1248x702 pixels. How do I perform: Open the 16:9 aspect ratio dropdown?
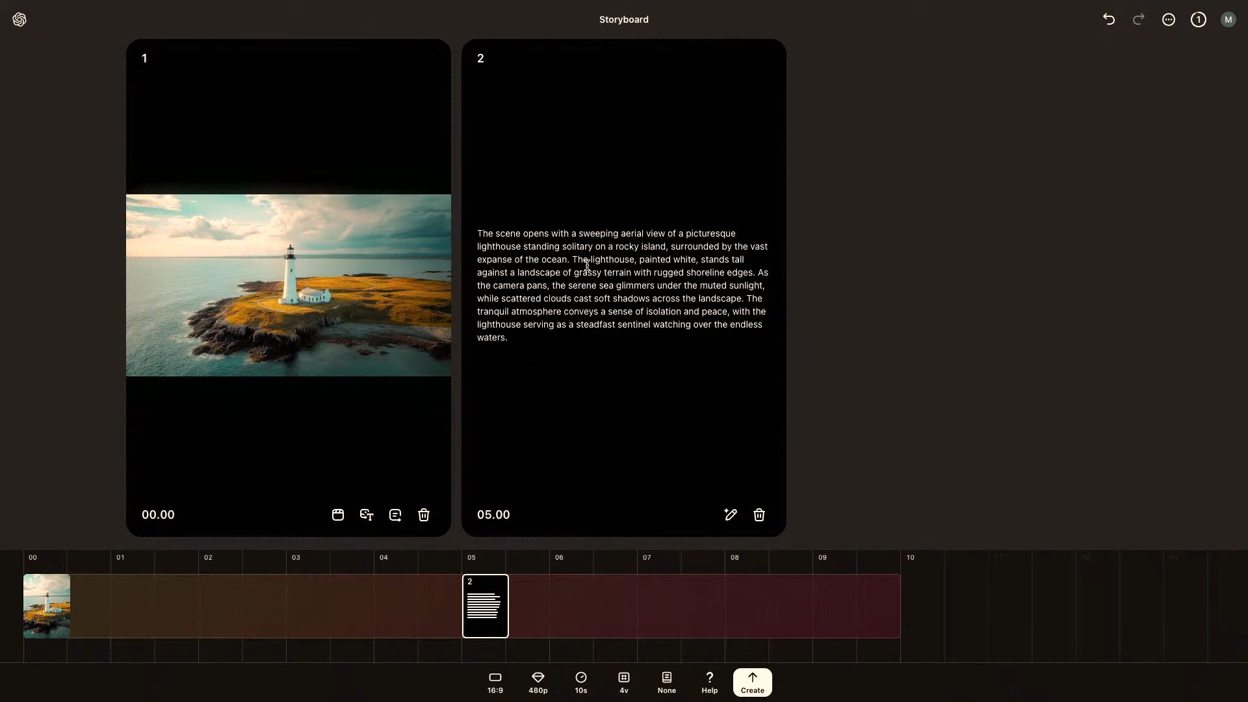495,682
